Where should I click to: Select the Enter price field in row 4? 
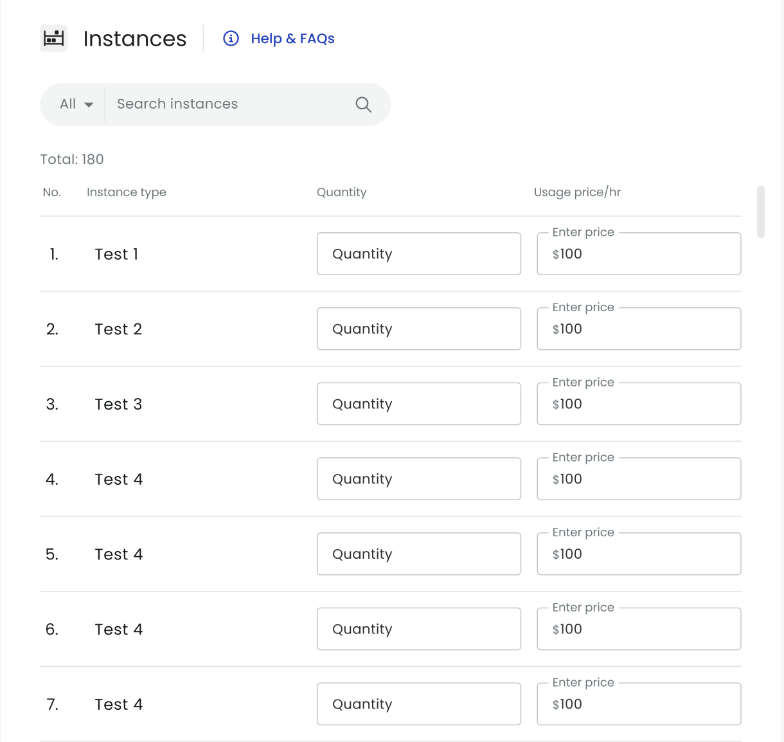[638, 479]
